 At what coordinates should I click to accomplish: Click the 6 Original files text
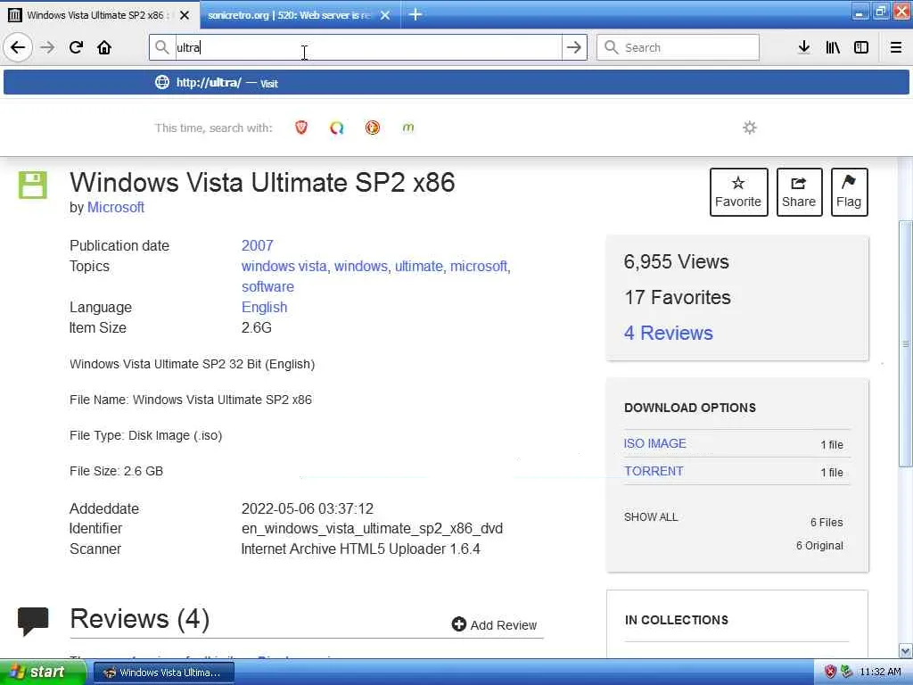click(820, 546)
